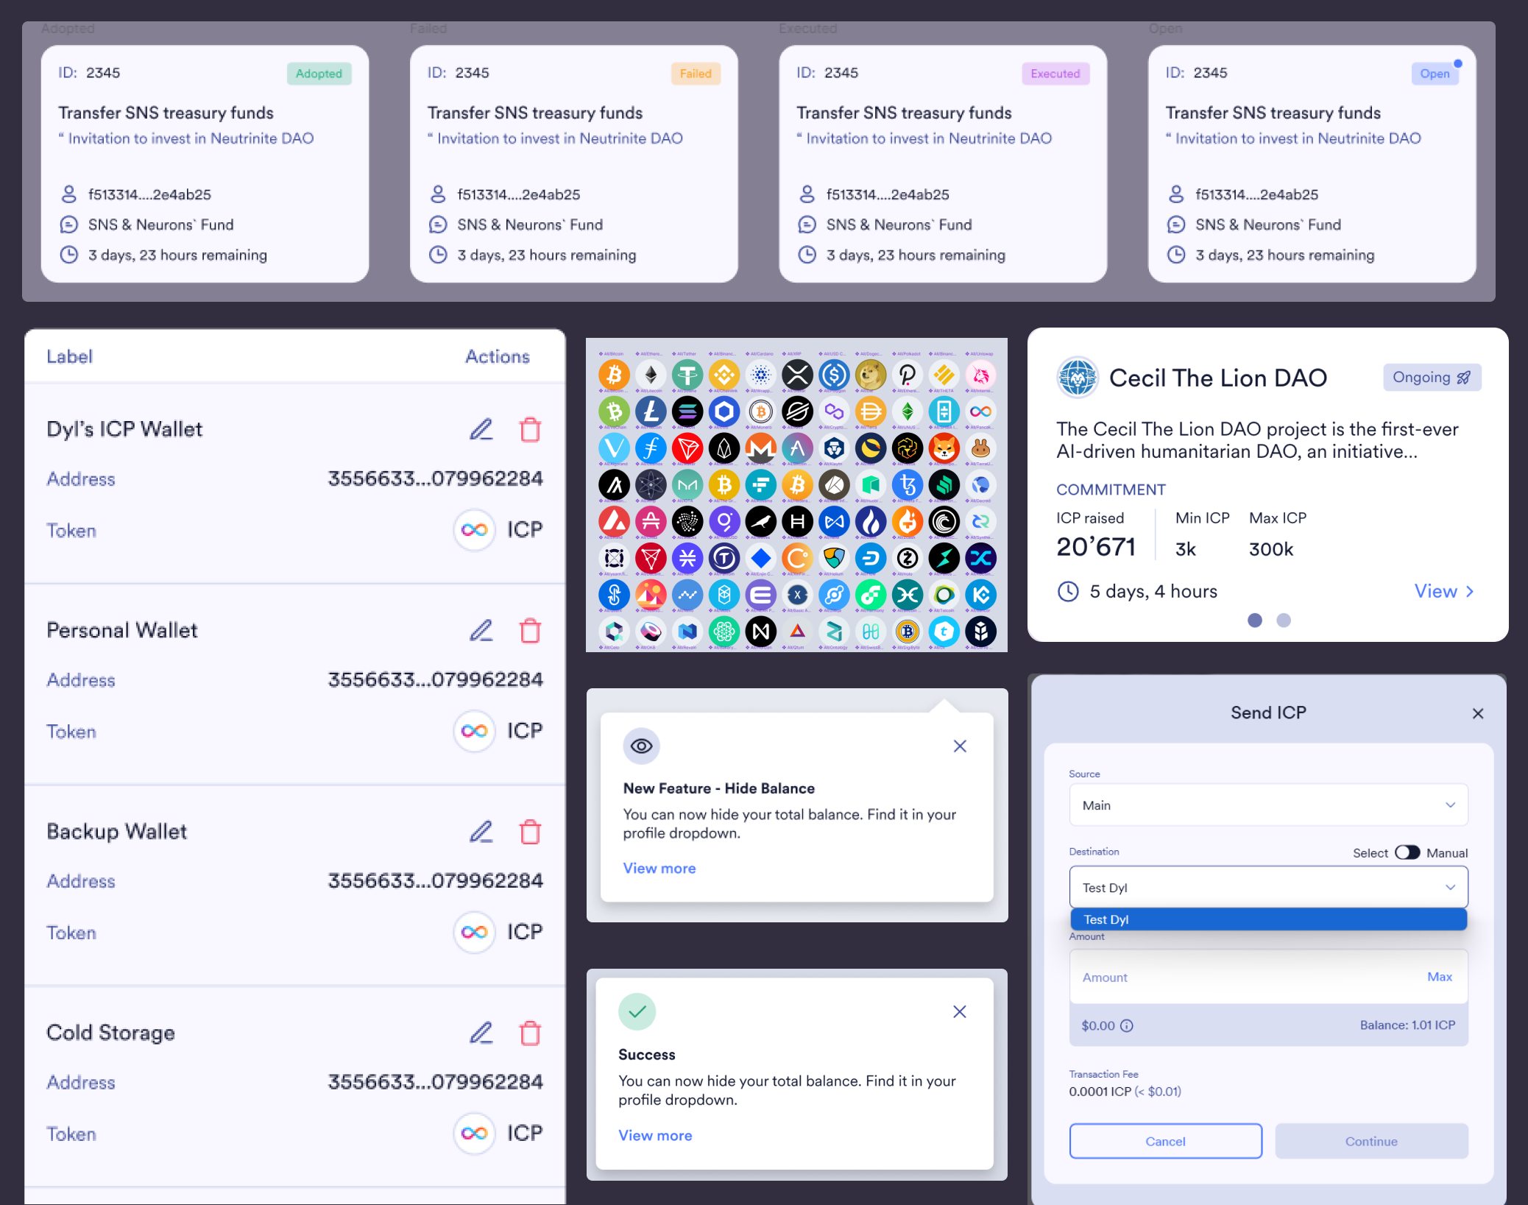
Task: Click the info icon next to $0.00
Action: pos(1126,1025)
